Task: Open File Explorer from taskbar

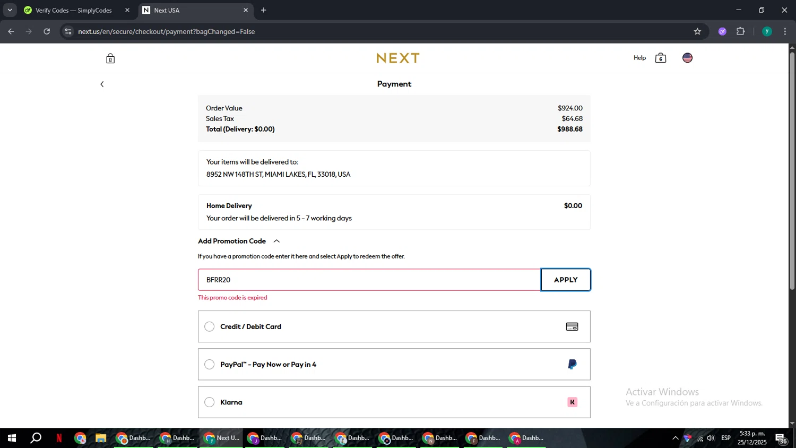Action: (x=101, y=438)
